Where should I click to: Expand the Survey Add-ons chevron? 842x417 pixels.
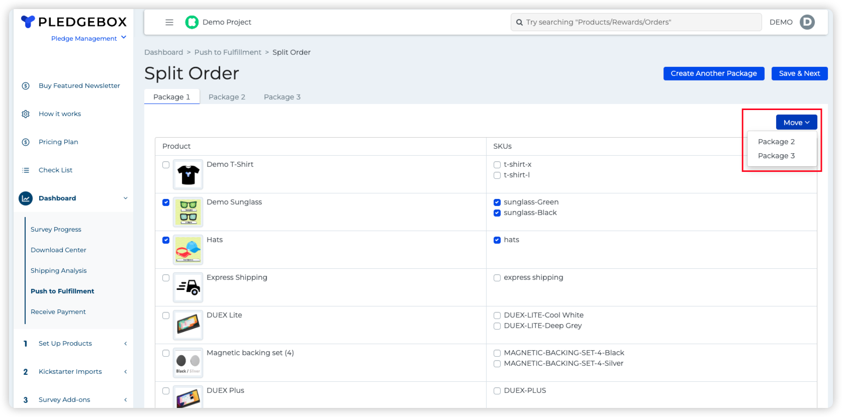(x=126, y=400)
